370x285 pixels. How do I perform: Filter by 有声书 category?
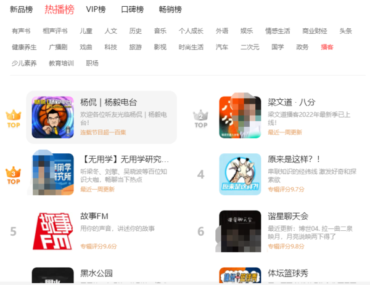(x=21, y=31)
